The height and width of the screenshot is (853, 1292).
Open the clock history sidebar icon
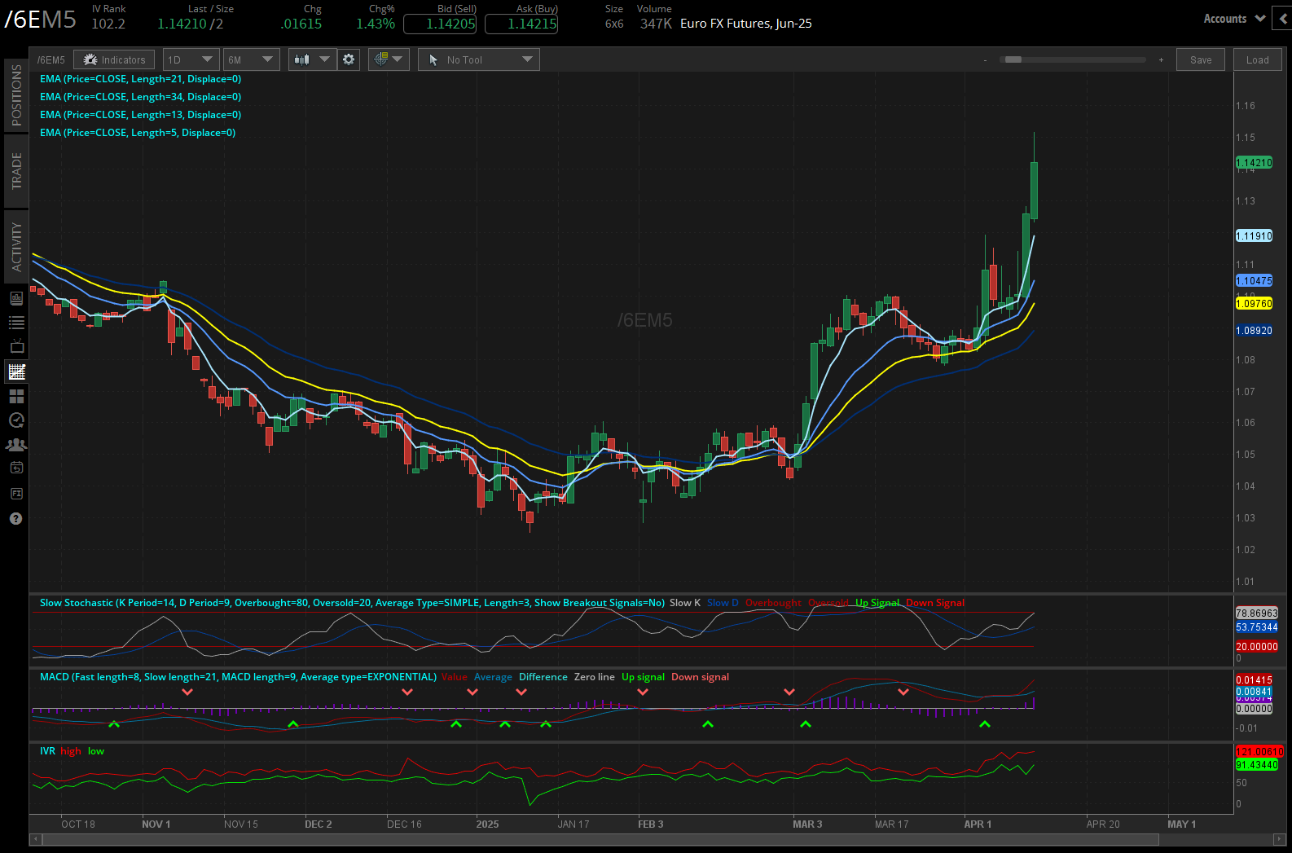pos(16,420)
